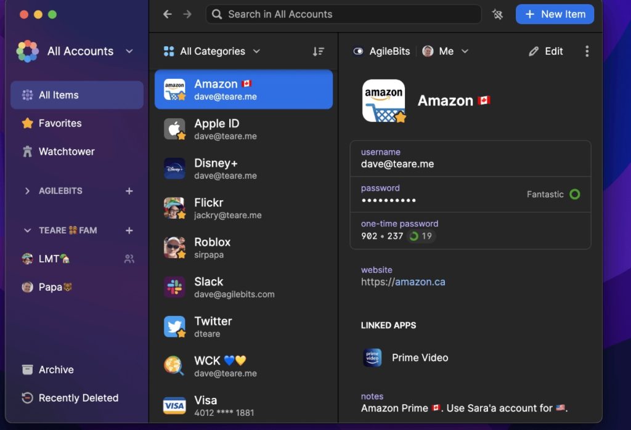This screenshot has height=430, width=631.
Task: Go back with the left arrow
Action: (168, 14)
